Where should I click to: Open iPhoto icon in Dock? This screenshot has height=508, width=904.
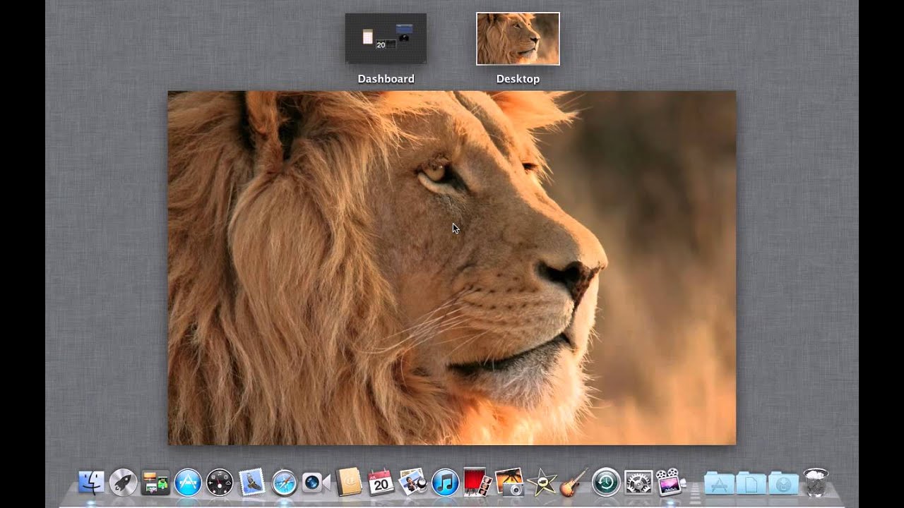point(509,483)
